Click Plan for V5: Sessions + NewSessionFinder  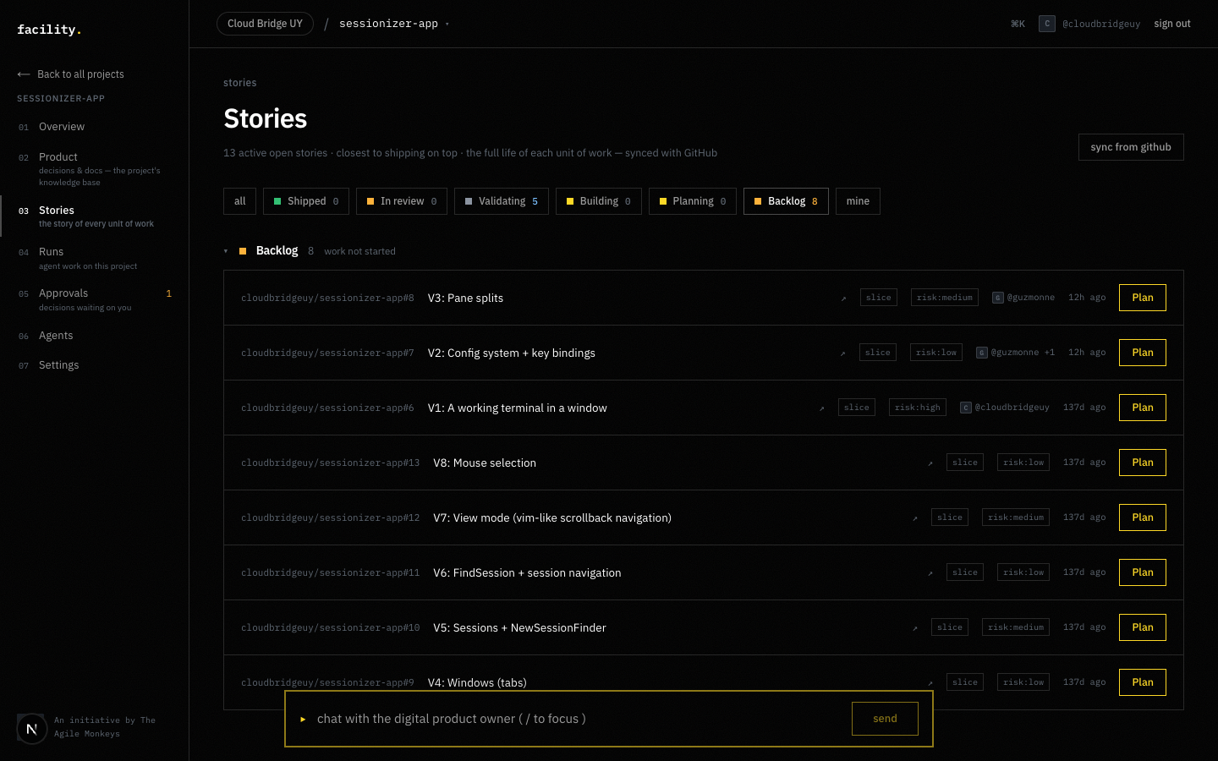(1143, 627)
